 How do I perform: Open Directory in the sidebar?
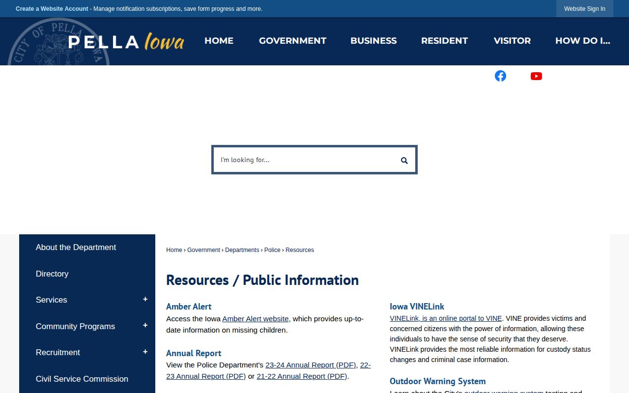(52, 274)
